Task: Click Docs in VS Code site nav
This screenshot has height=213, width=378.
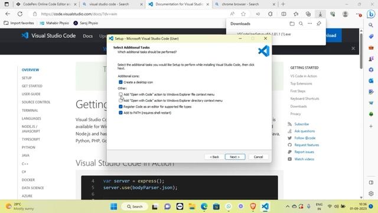Action: pos(88,35)
